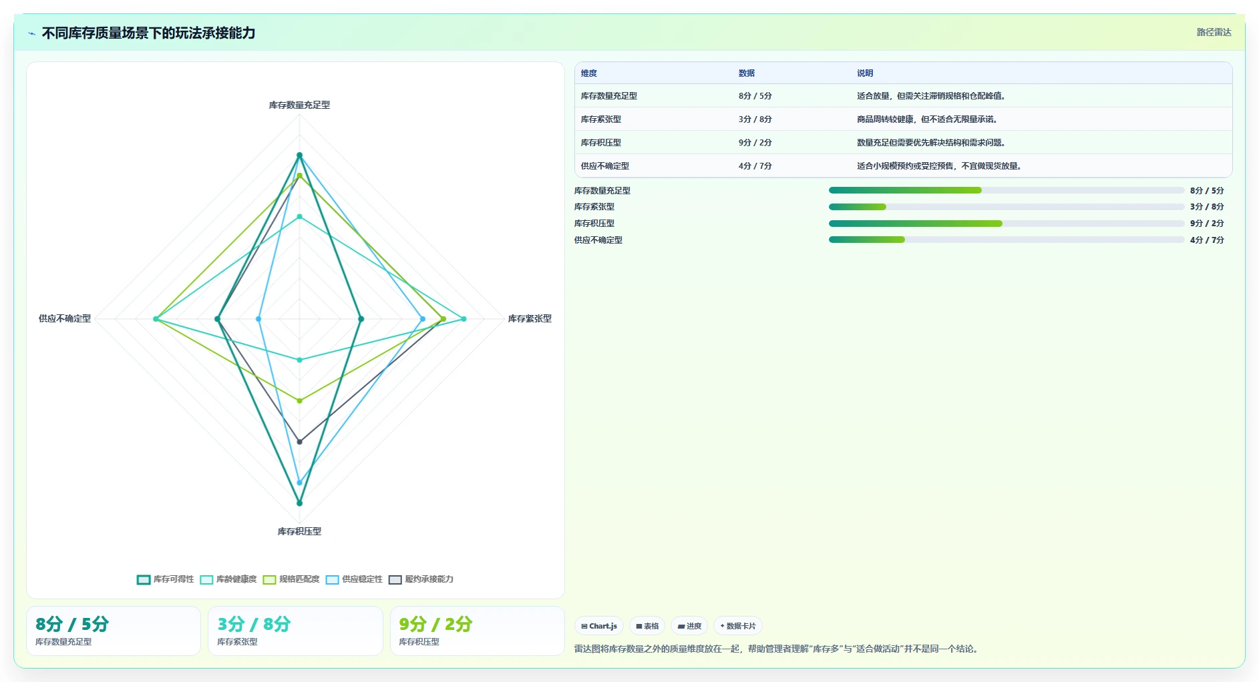Click description 适合放量，但需关注滞销规格和仓配峰值
The height and width of the screenshot is (682, 1259).
click(x=931, y=96)
